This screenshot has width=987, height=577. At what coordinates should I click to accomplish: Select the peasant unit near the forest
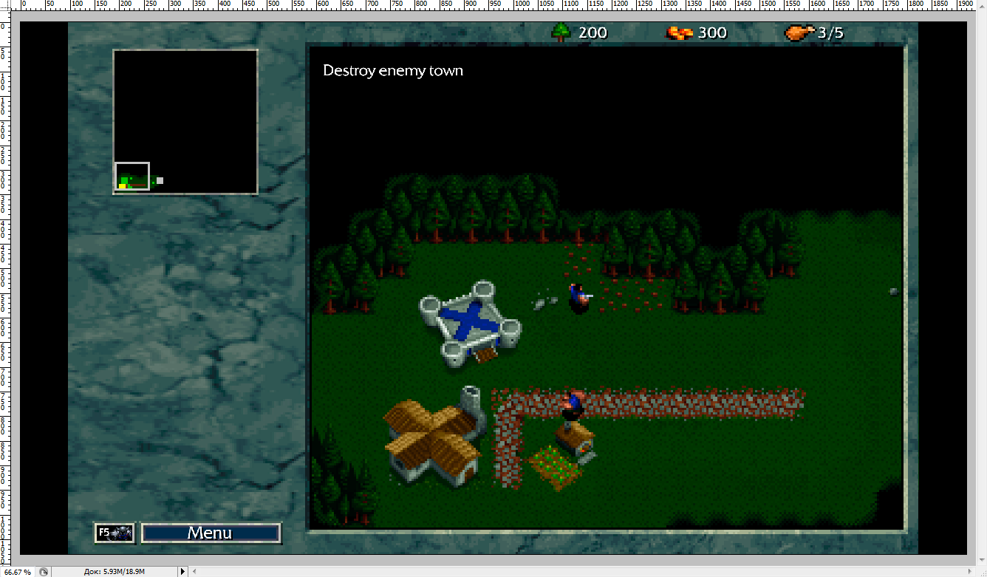pos(578,298)
